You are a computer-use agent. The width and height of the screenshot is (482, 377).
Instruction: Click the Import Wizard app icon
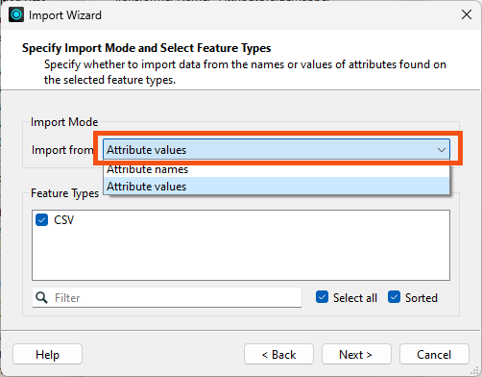16,14
